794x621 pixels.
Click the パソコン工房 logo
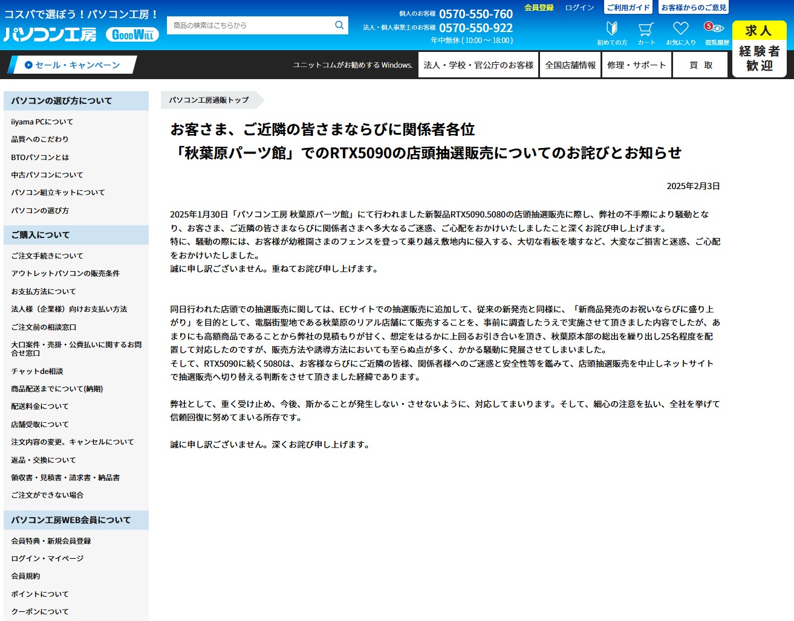coord(50,34)
